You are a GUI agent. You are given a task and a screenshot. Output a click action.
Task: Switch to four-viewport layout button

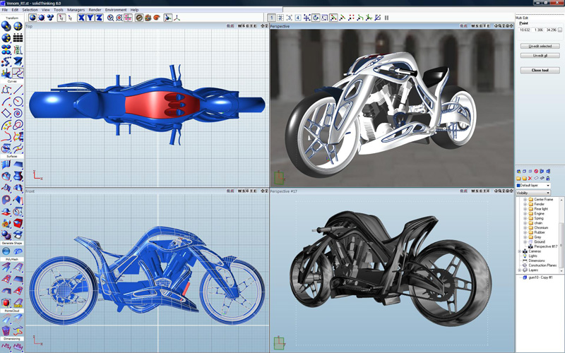point(297,18)
